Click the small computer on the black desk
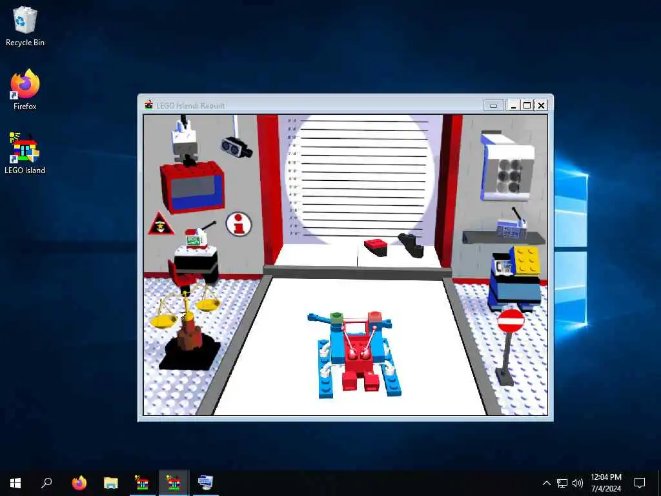 [196, 237]
